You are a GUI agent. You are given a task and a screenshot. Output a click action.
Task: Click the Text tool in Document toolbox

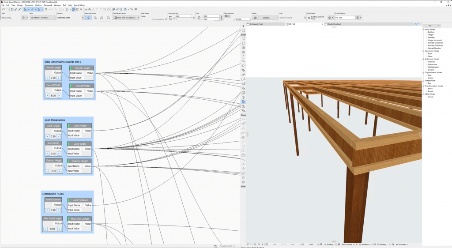(243, 128)
